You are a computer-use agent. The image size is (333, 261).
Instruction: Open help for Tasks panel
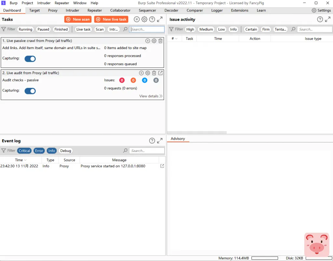coord(152,19)
